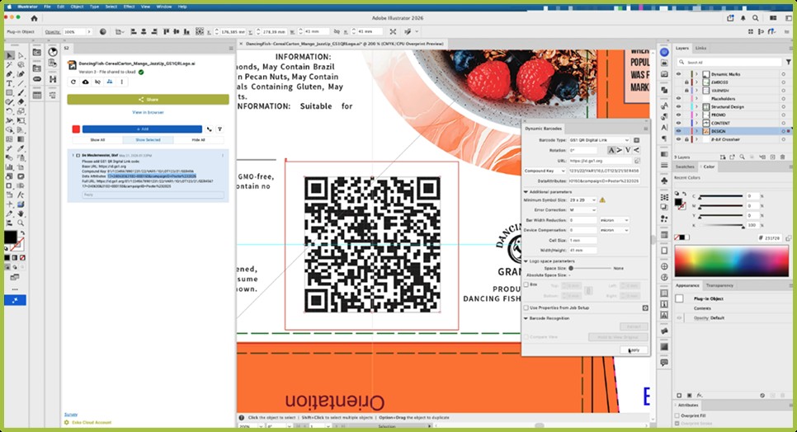Open the Window menu

tap(163, 7)
